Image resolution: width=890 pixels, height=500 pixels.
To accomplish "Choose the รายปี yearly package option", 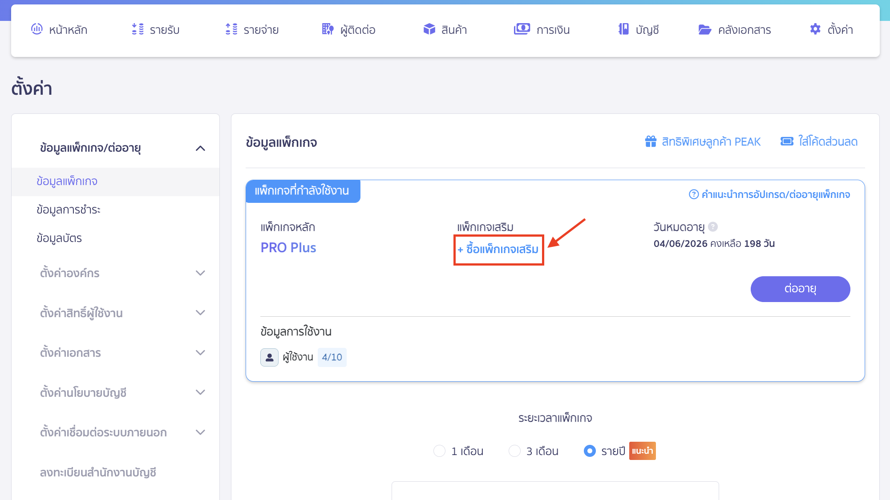I will pyautogui.click(x=590, y=451).
